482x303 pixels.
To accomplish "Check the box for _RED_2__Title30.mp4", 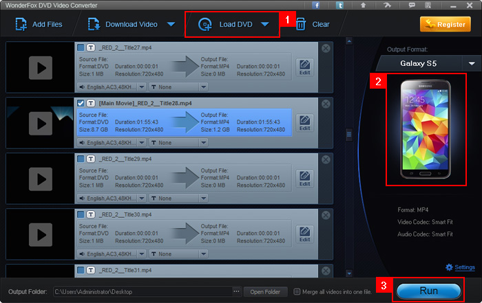I will pos(81,214).
